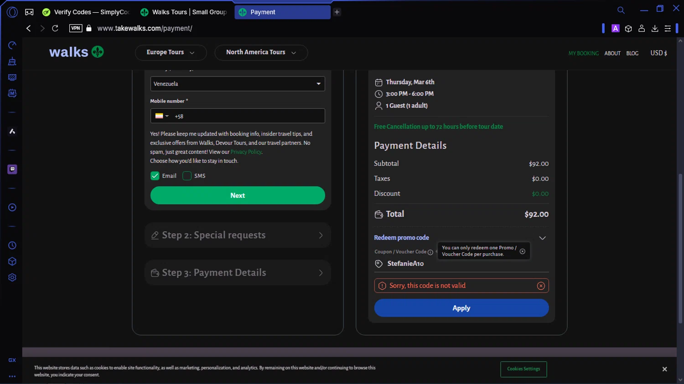684x384 pixels.
Task: Switch to the Verify Codes — SimplyCodes tab
Action: click(x=86, y=12)
